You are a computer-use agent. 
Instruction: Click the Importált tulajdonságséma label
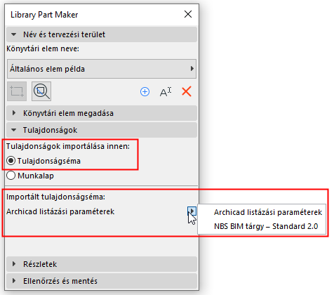(x=55, y=197)
